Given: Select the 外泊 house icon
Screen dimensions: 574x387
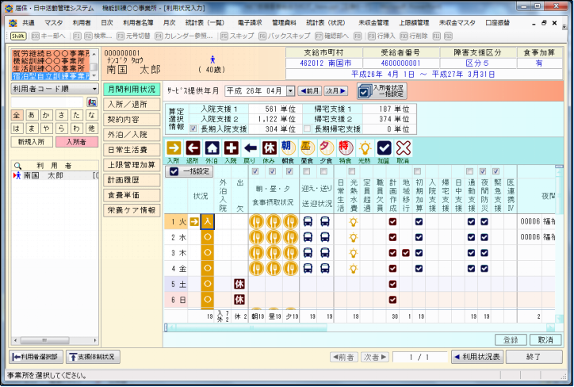Looking at the screenshot, I should 212,148.
